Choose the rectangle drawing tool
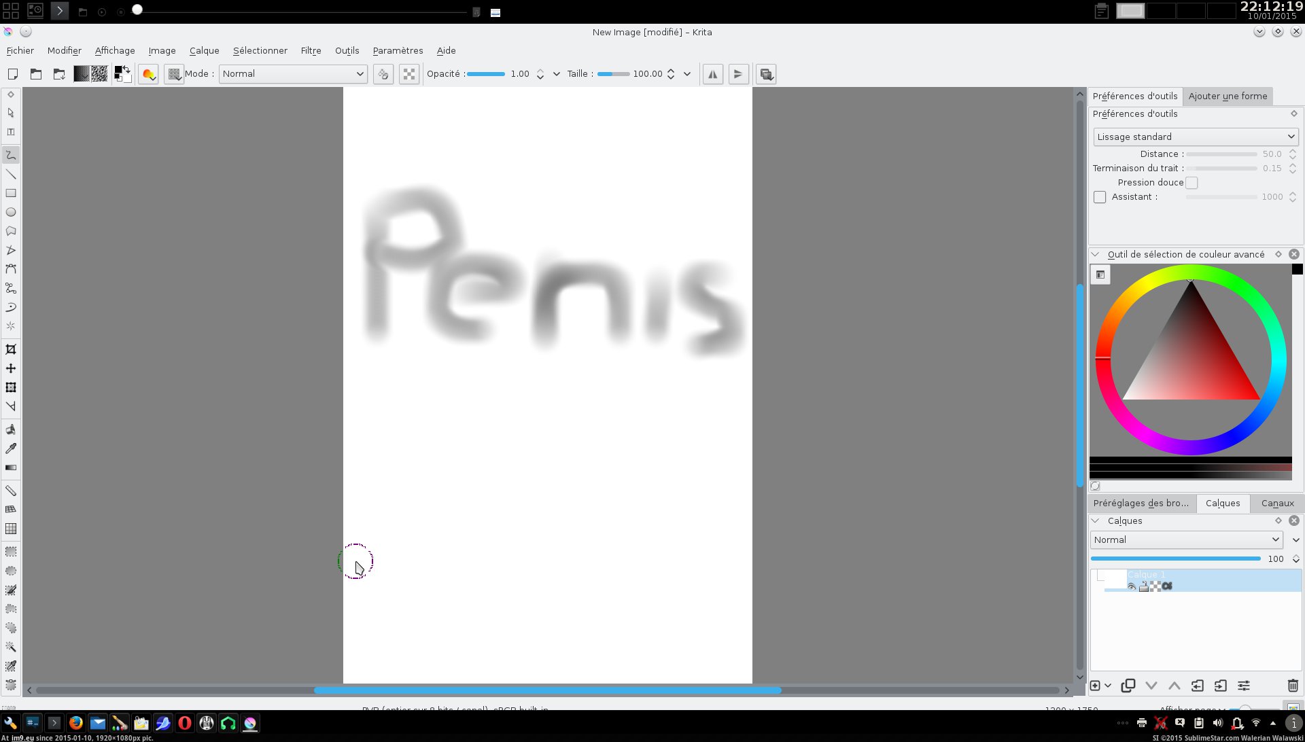Screen dimensions: 1305x742 (11, 194)
